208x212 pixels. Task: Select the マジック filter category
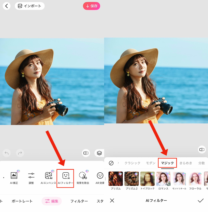click(x=167, y=163)
